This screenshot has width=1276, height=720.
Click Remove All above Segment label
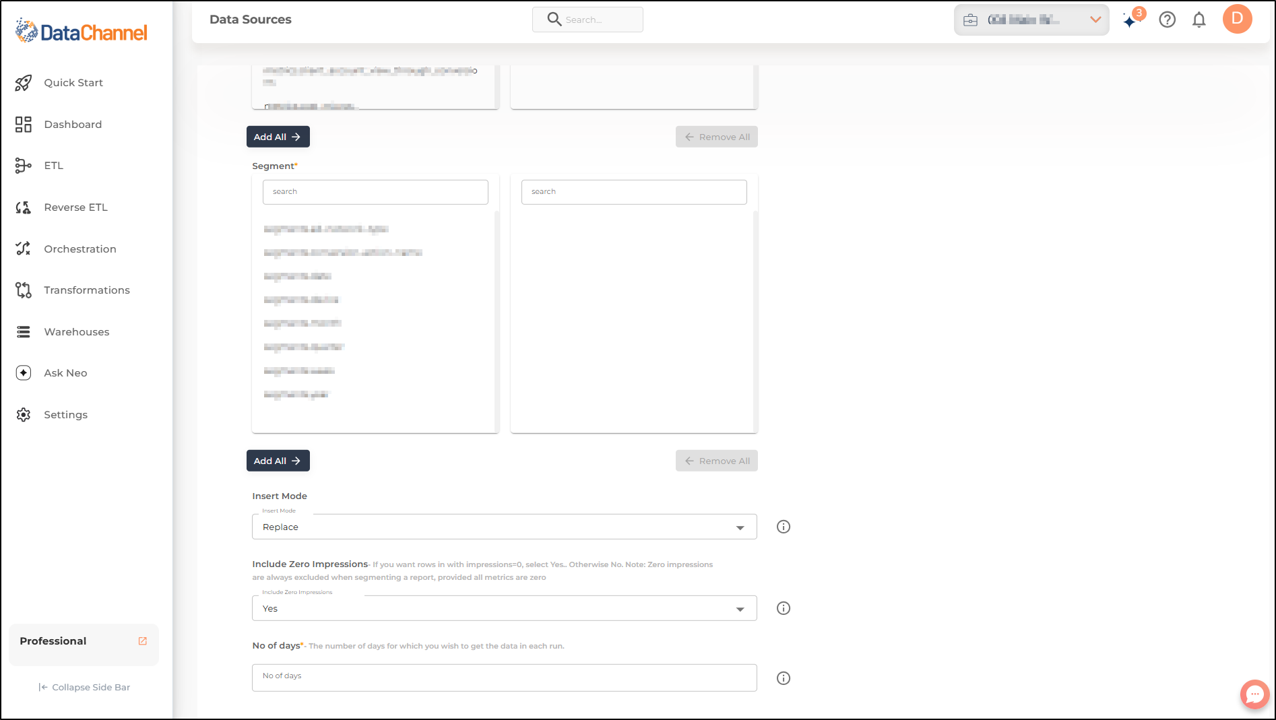(x=717, y=137)
